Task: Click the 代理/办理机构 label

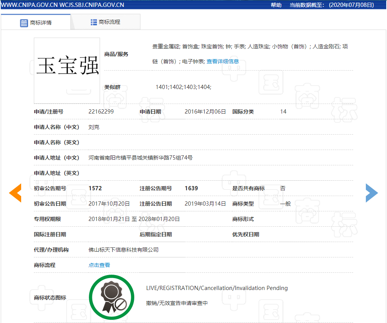Action: tap(51, 250)
